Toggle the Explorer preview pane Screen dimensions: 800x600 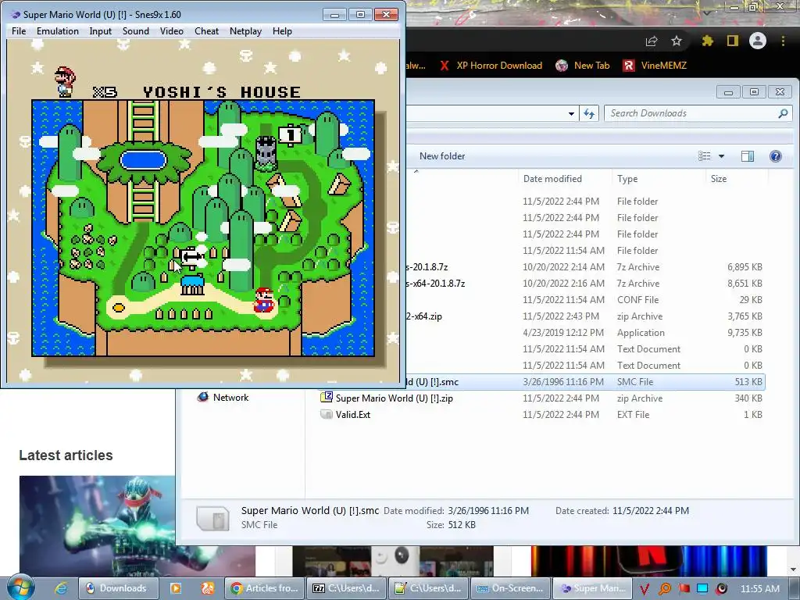click(748, 156)
